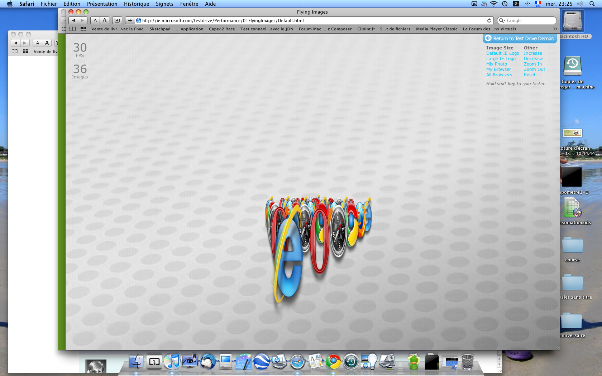Click the Google search field
The image size is (602, 376).
(x=527, y=20)
